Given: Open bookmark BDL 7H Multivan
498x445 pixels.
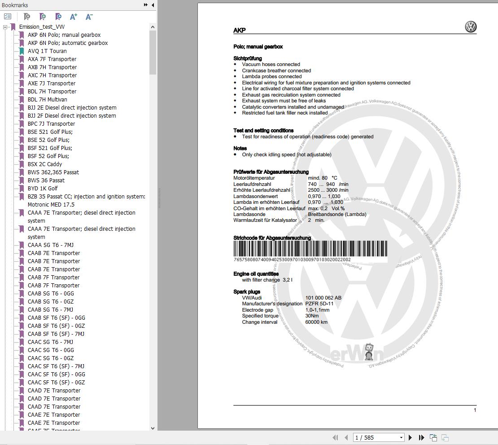Looking at the screenshot, I should 47,100.
